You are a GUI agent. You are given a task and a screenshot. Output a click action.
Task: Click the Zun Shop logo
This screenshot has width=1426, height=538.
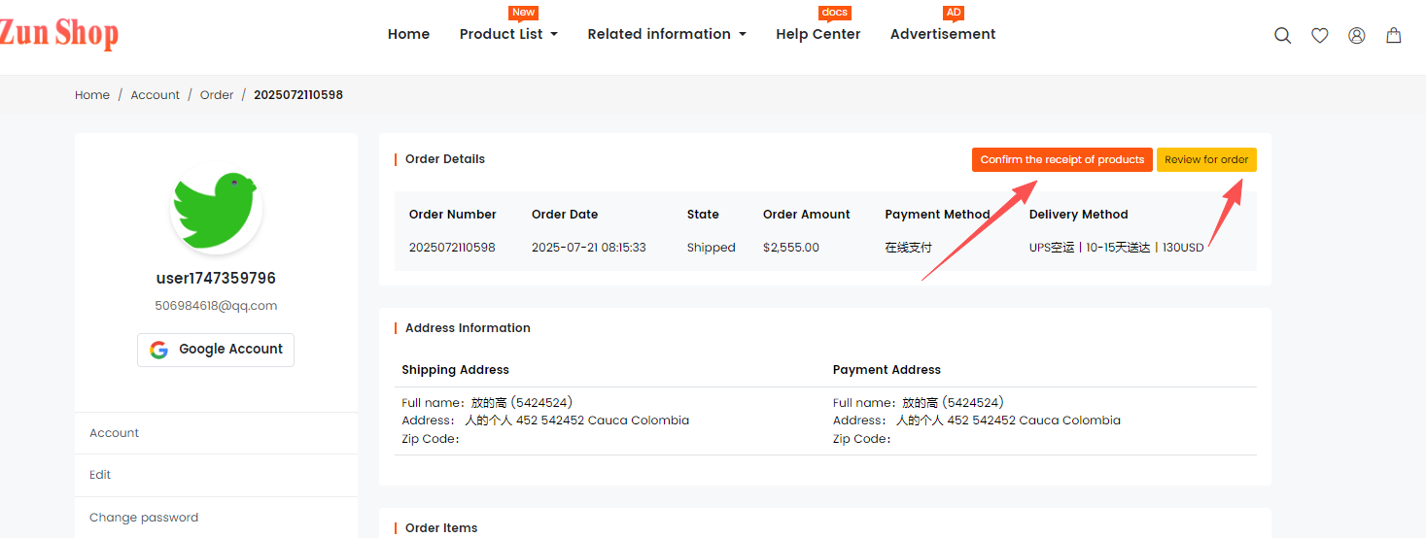point(58,33)
